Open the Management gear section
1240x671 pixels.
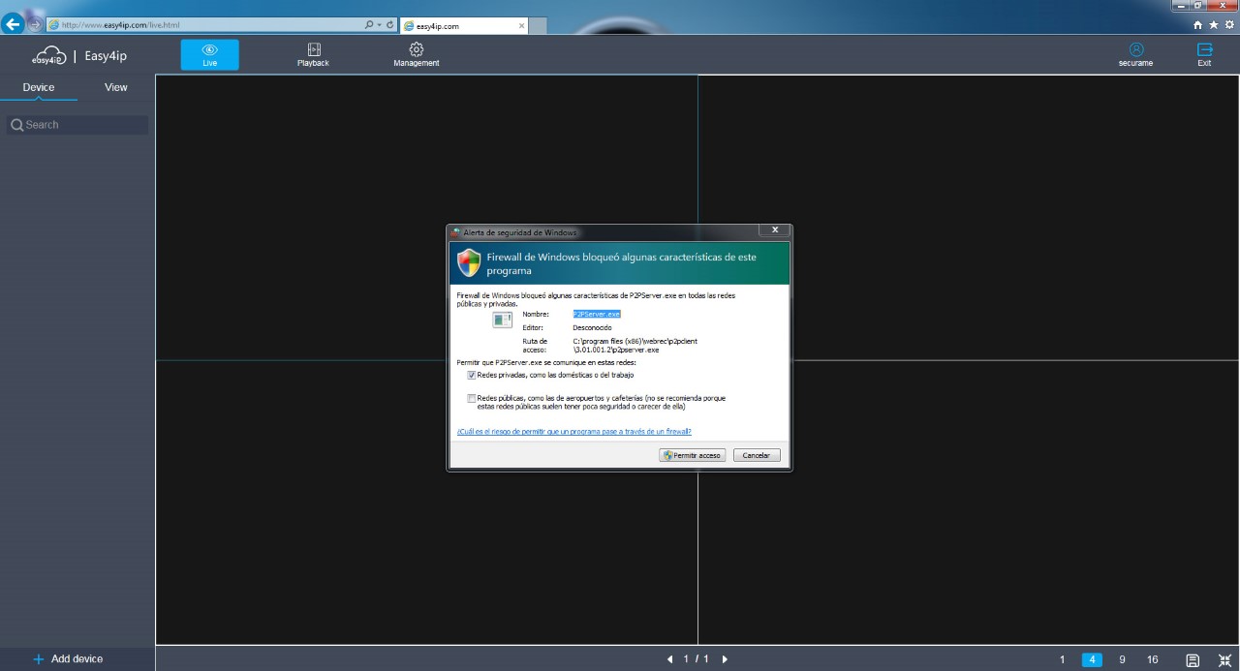(x=417, y=55)
